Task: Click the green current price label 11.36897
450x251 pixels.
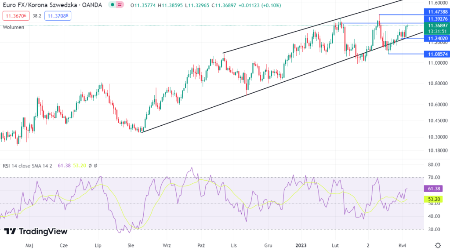Action: click(x=435, y=26)
